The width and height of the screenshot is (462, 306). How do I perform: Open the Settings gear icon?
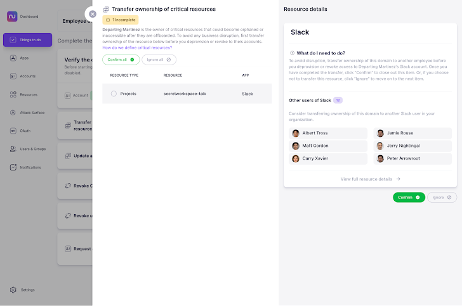pos(14,290)
